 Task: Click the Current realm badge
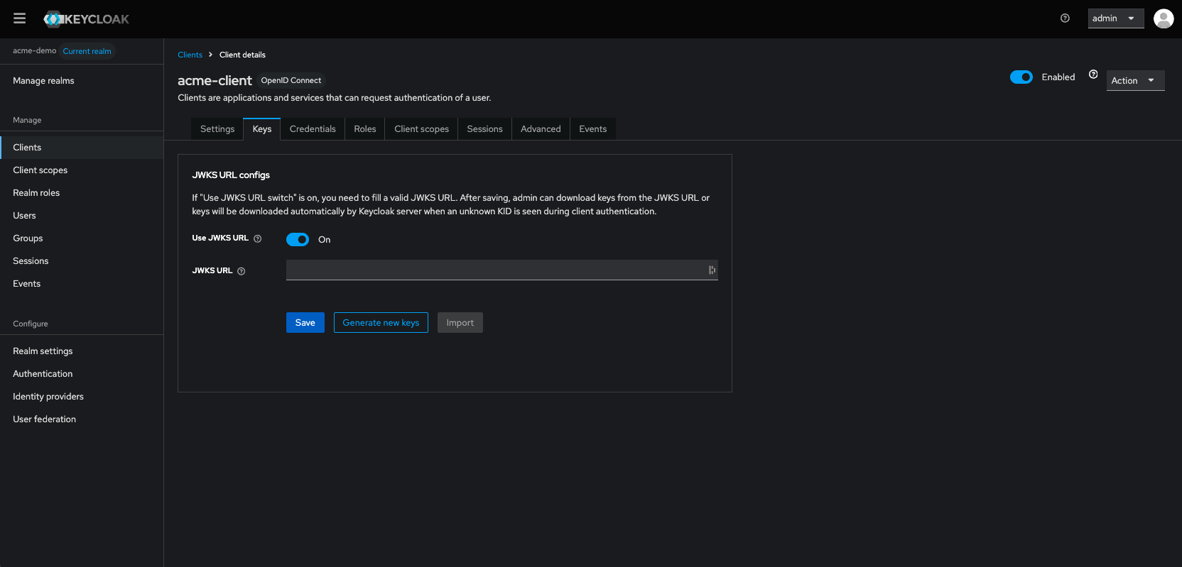87,51
